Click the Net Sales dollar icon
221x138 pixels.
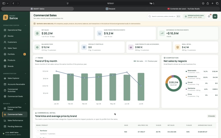point(37,33)
